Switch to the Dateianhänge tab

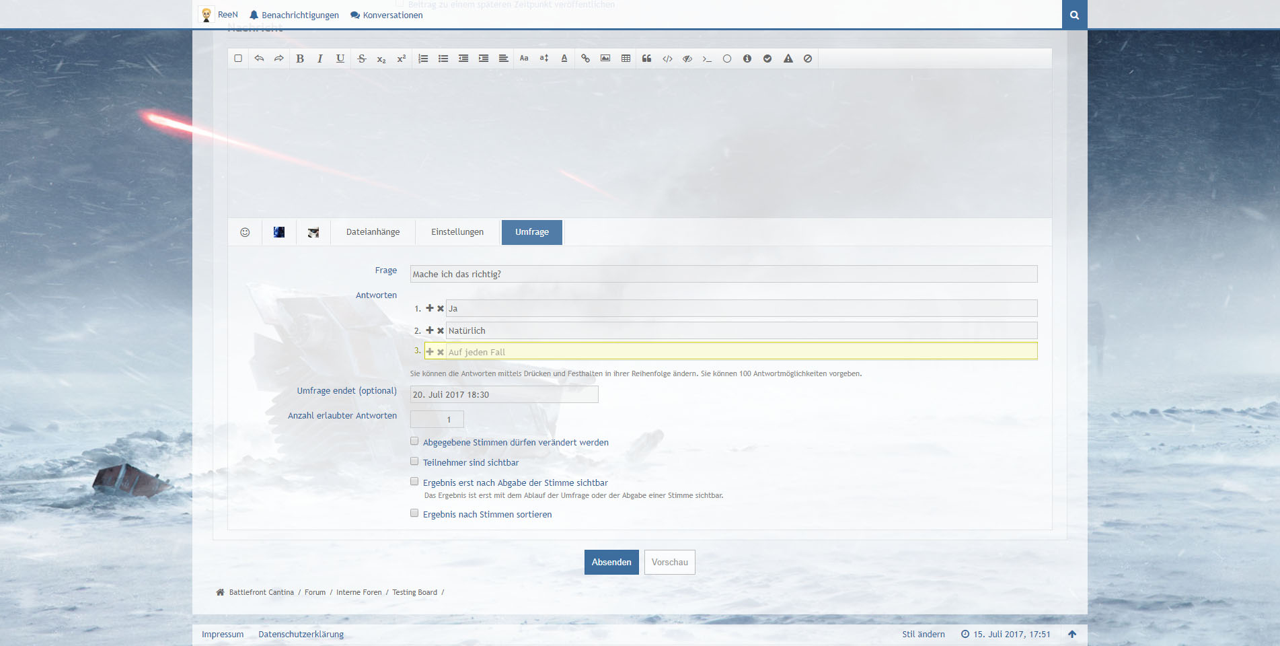373,232
